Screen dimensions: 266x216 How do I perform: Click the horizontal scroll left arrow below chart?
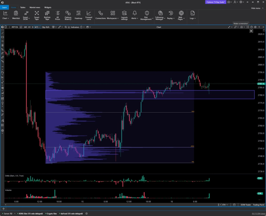click(x=6, y=205)
